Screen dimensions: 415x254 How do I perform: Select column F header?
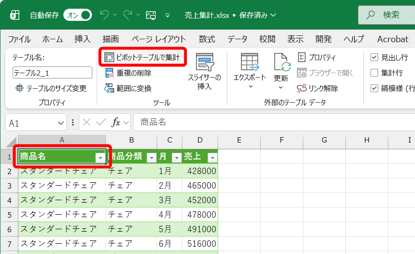pyautogui.click(x=282, y=140)
